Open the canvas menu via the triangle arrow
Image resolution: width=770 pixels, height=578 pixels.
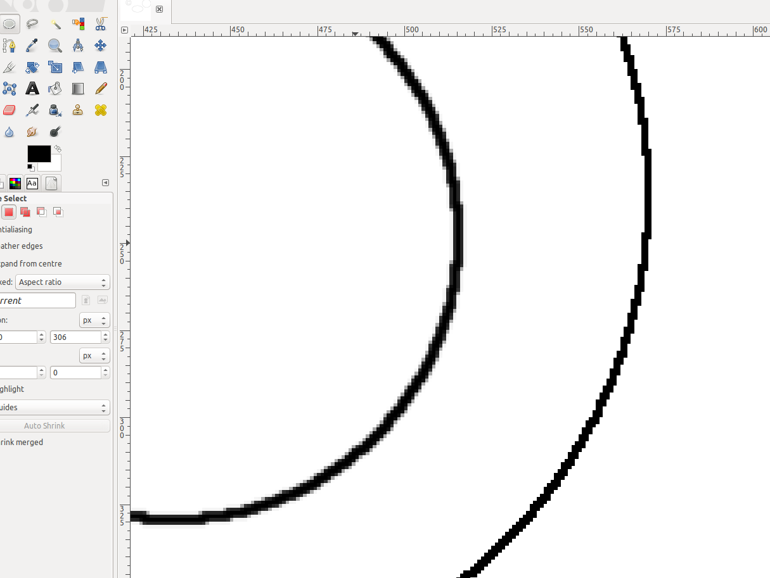click(124, 30)
